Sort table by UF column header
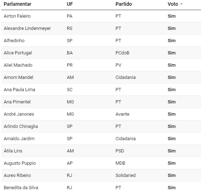The image size is (201, 191). tap(70, 4)
